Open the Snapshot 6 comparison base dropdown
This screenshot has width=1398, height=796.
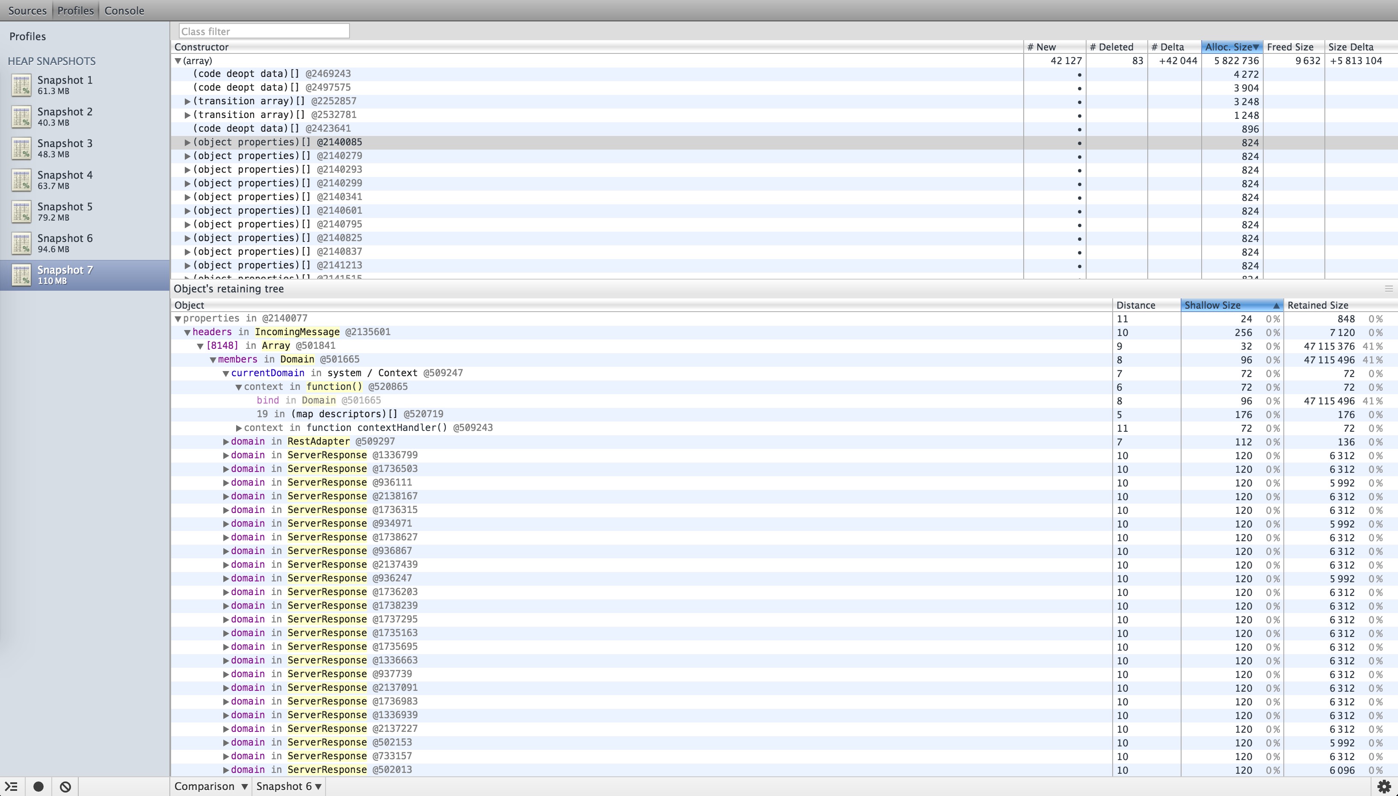pyautogui.click(x=288, y=786)
